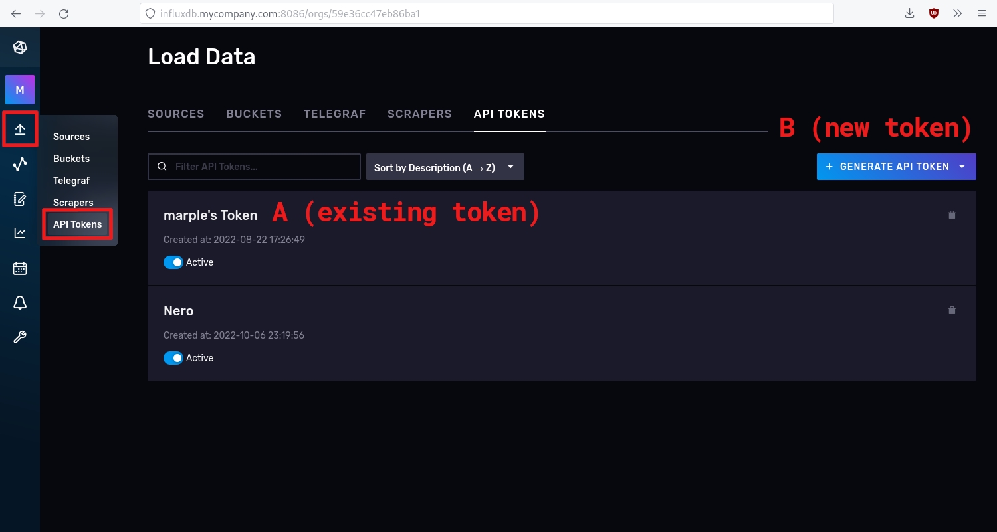997x532 pixels.
Task: Open the Settings wrench icon in sidebar
Action: (x=20, y=337)
